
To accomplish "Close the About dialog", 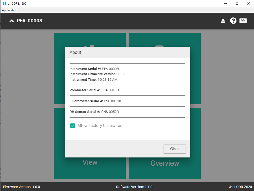I will pyautogui.click(x=175, y=149).
